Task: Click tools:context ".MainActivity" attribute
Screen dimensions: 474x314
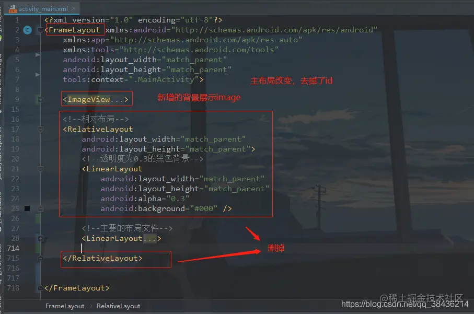Action: (x=131, y=79)
